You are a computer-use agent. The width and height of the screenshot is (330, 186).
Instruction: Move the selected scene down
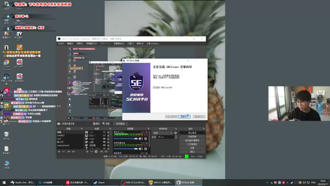73,152
